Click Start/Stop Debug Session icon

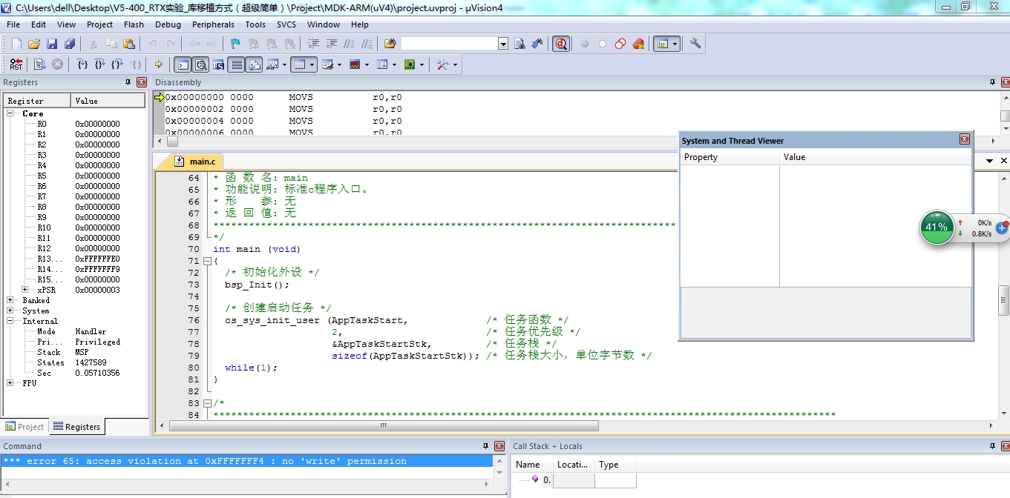[561, 44]
